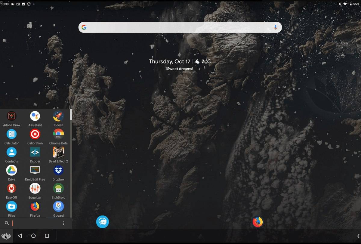This screenshot has height=244, width=361.
Task: Open Dropbox from app list
Action: pyautogui.click(x=58, y=170)
